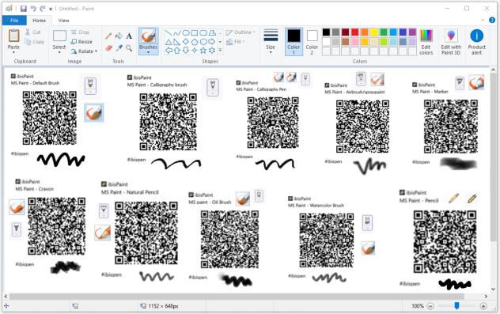This screenshot has width=500, height=314.
Task: Click the Cut scissors button
Action: tap(33, 32)
